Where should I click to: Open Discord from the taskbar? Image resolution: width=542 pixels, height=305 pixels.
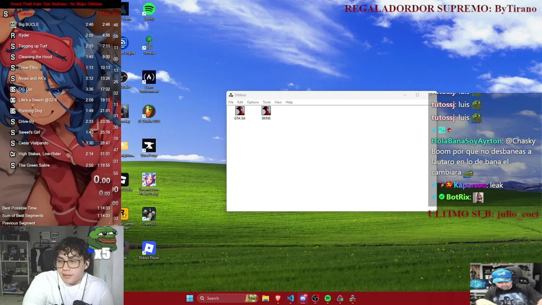(x=303, y=298)
